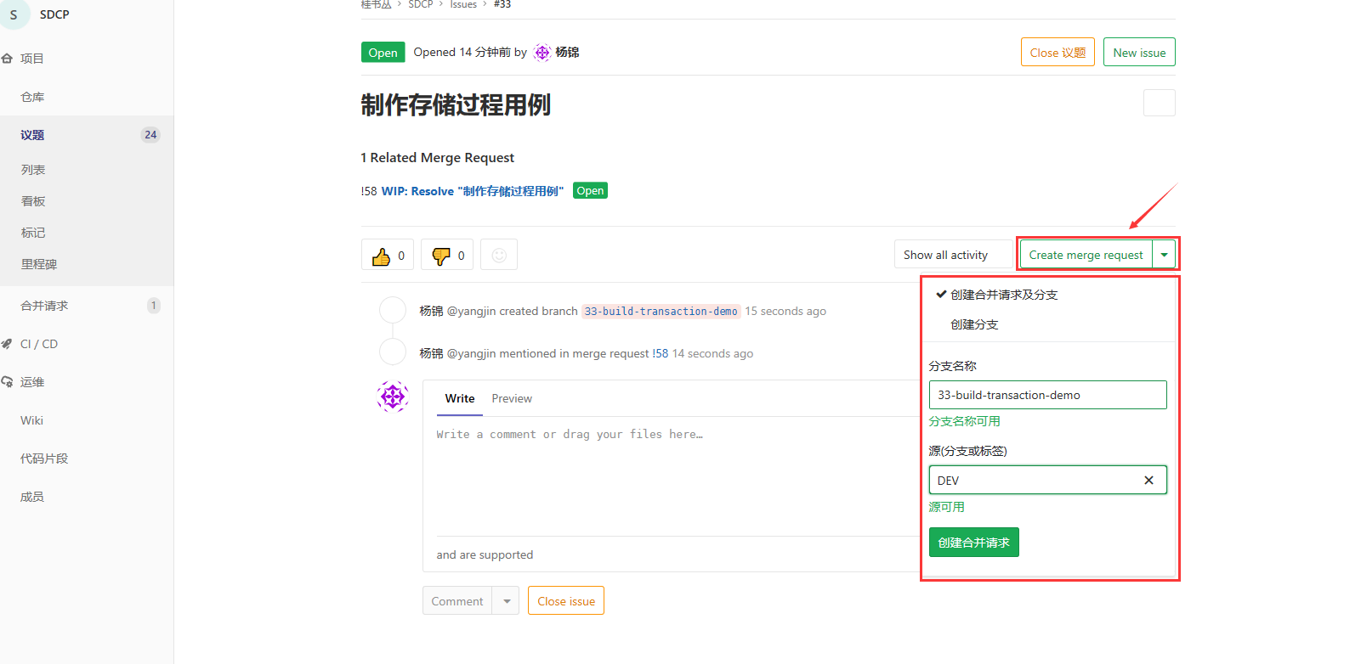Click the SDCP project avatar letter S
Screen dimensions: 1361x664
tap(14, 14)
